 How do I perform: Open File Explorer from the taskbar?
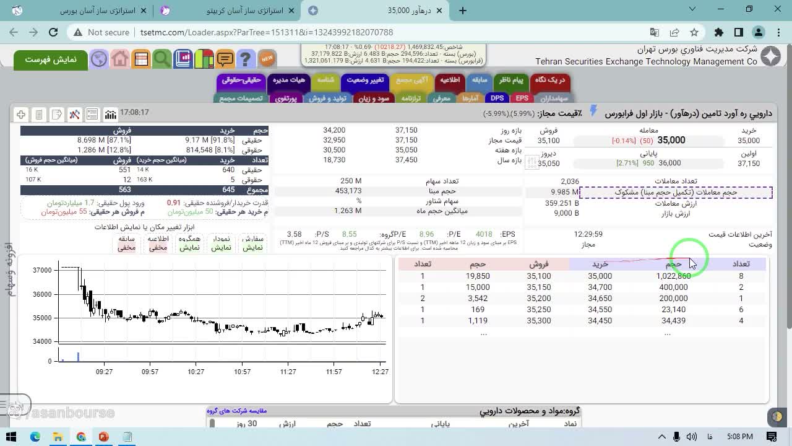point(58,437)
